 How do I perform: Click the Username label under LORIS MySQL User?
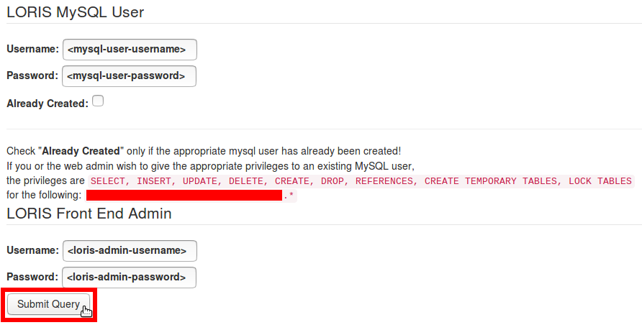32,50
